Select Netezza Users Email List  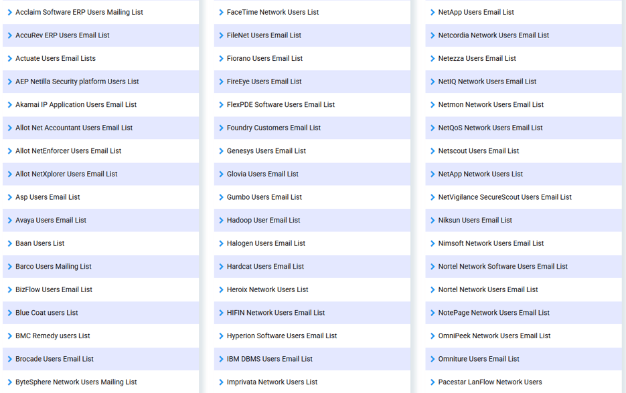(x=477, y=59)
